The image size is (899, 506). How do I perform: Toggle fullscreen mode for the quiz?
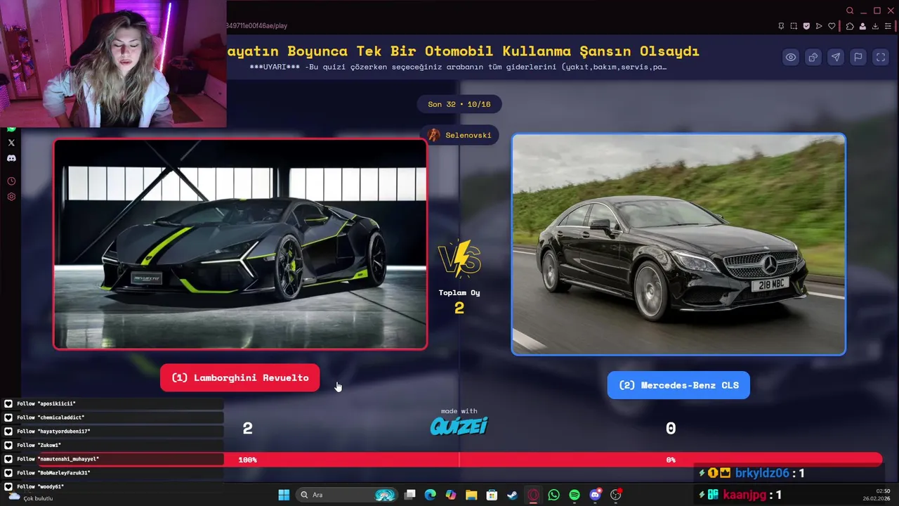pyautogui.click(x=881, y=58)
